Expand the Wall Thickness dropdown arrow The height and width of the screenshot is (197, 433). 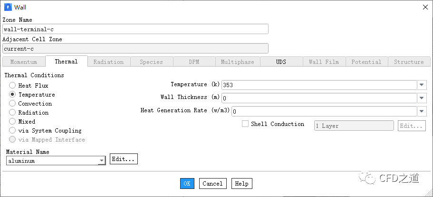click(x=422, y=98)
